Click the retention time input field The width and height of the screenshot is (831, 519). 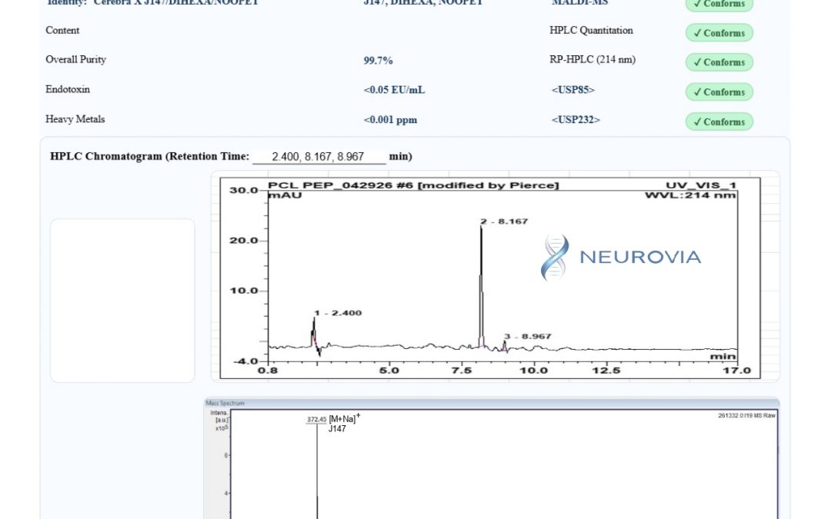(319, 157)
